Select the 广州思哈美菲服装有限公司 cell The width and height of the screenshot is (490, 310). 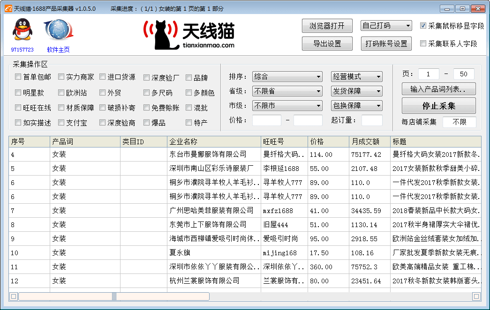214,210
